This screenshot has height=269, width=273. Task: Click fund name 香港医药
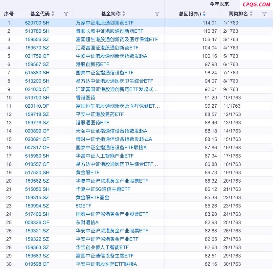[86, 98]
